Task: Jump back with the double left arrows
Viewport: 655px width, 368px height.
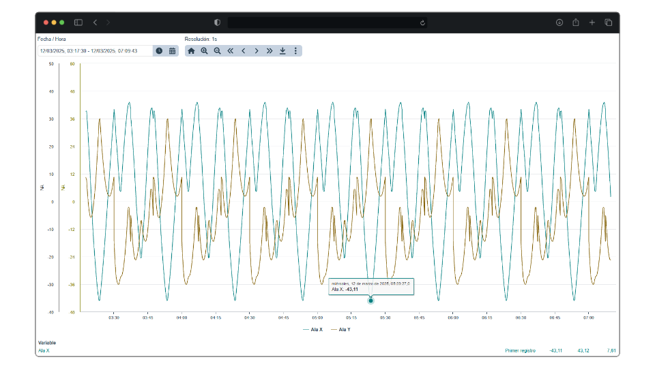Action: (230, 51)
